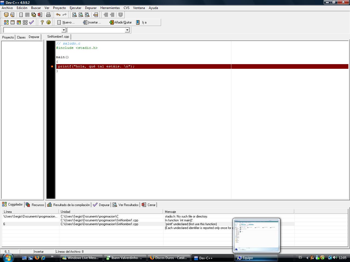Click the Help question mark icon
This screenshot has width=350, height=262.
coord(42,22)
